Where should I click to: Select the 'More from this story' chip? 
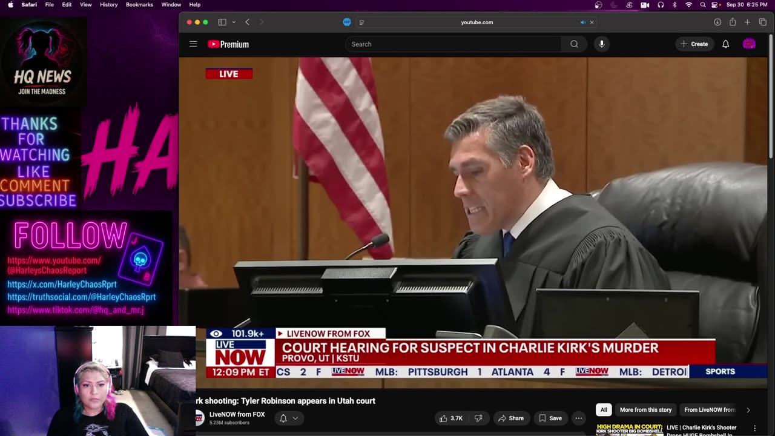point(645,410)
